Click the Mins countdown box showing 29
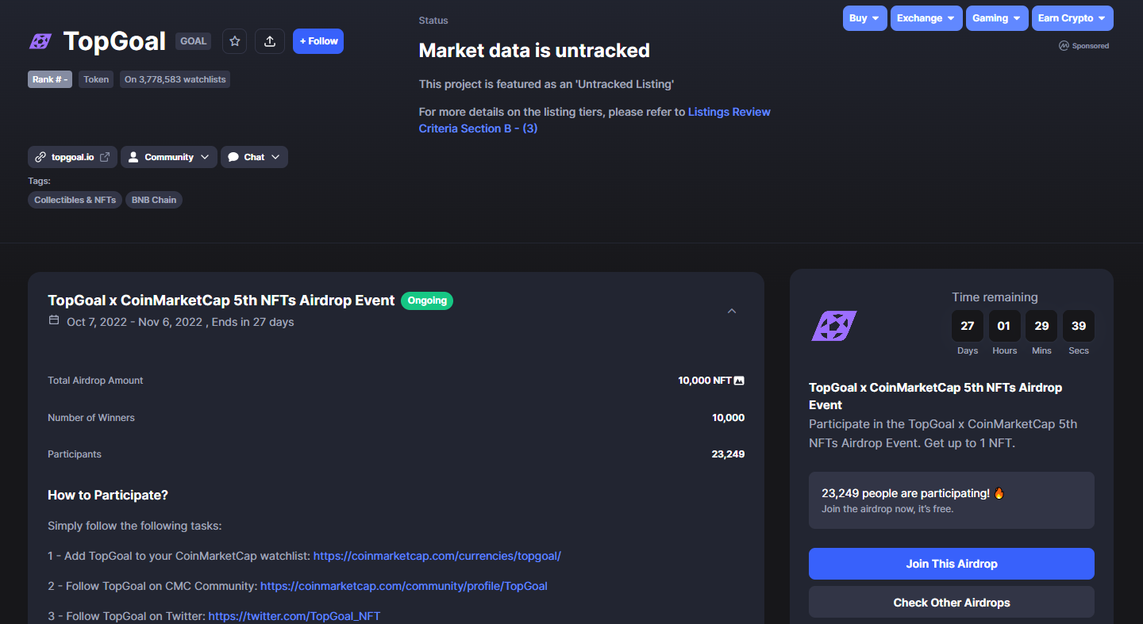 pyautogui.click(x=1041, y=326)
